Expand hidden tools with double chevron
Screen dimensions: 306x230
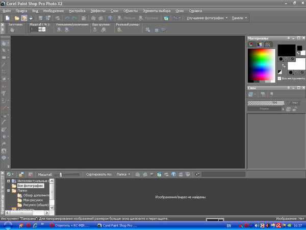coord(8,167)
